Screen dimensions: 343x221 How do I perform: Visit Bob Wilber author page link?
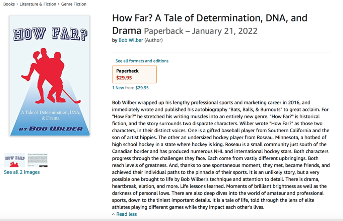[131, 40]
